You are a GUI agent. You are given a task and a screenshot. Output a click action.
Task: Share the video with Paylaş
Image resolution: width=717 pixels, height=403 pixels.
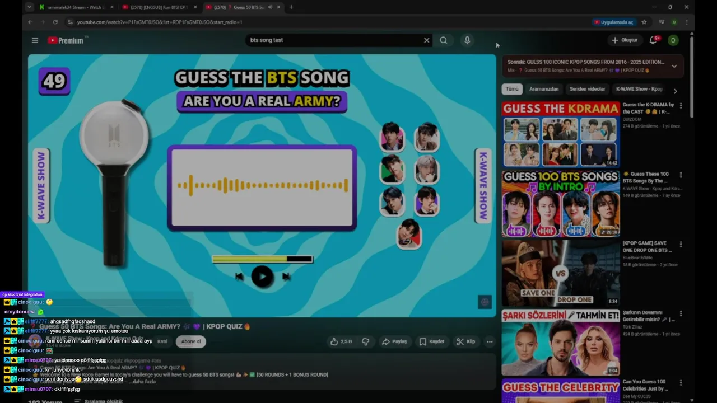click(x=394, y=341)
